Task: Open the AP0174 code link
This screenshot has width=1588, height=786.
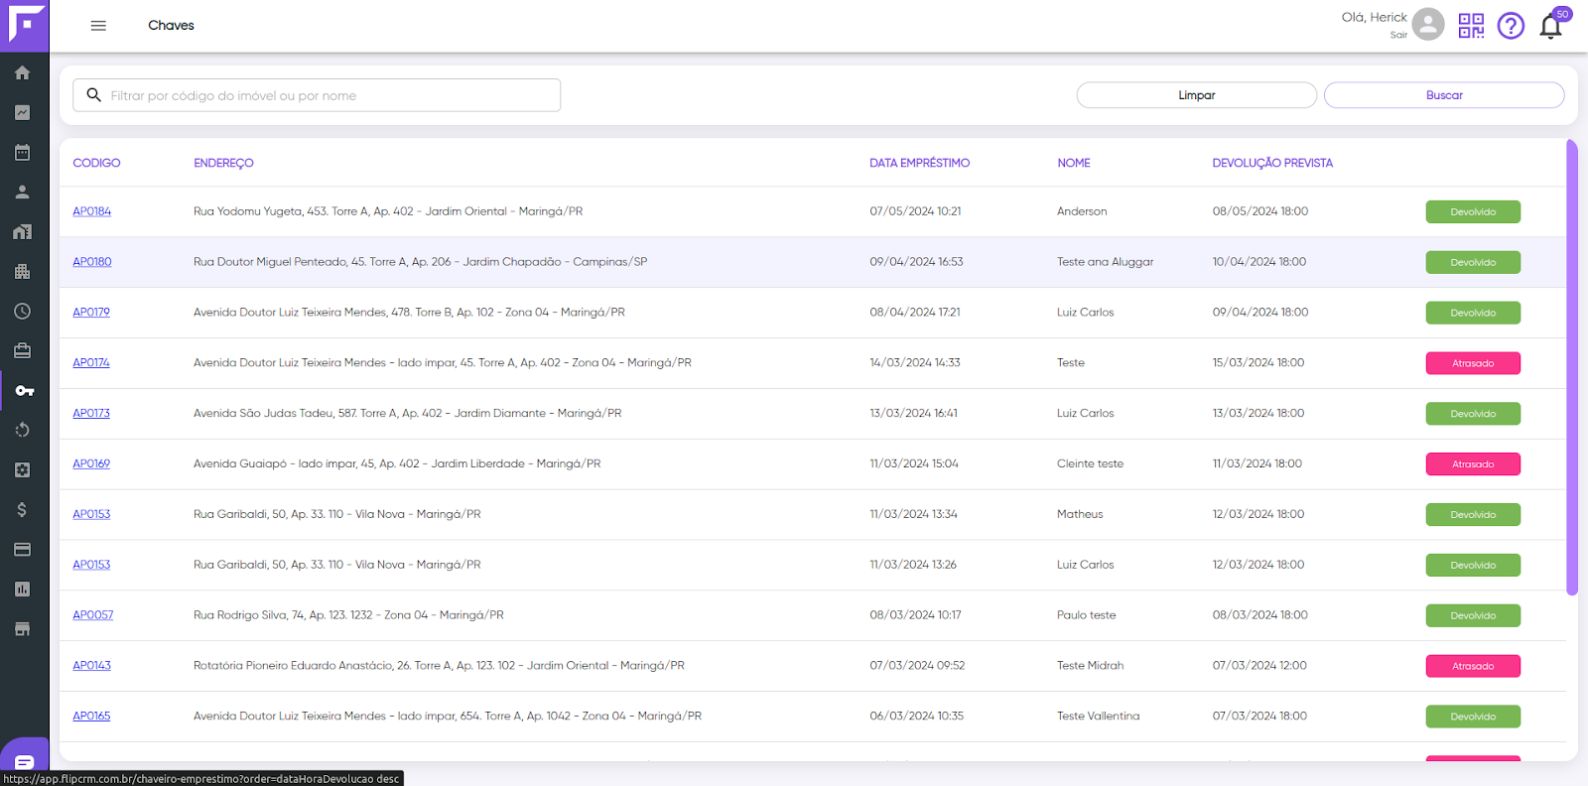Action: [x=91, y=362]
